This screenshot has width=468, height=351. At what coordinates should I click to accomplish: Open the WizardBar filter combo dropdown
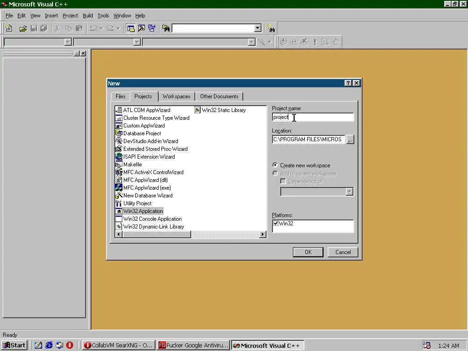pos(137,42)
